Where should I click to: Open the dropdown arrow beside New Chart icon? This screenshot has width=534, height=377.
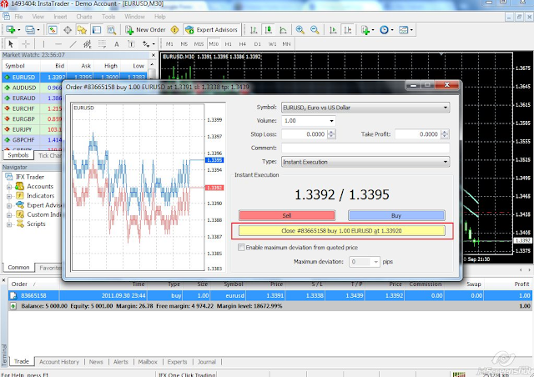click(18, 30)
